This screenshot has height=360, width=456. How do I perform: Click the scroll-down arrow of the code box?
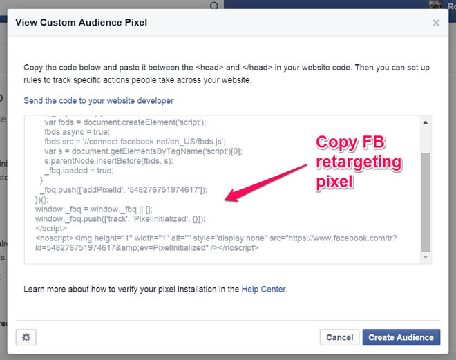click(x=426, y=258)
